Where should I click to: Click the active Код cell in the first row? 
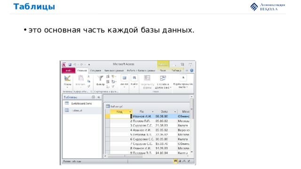(121, 116)
